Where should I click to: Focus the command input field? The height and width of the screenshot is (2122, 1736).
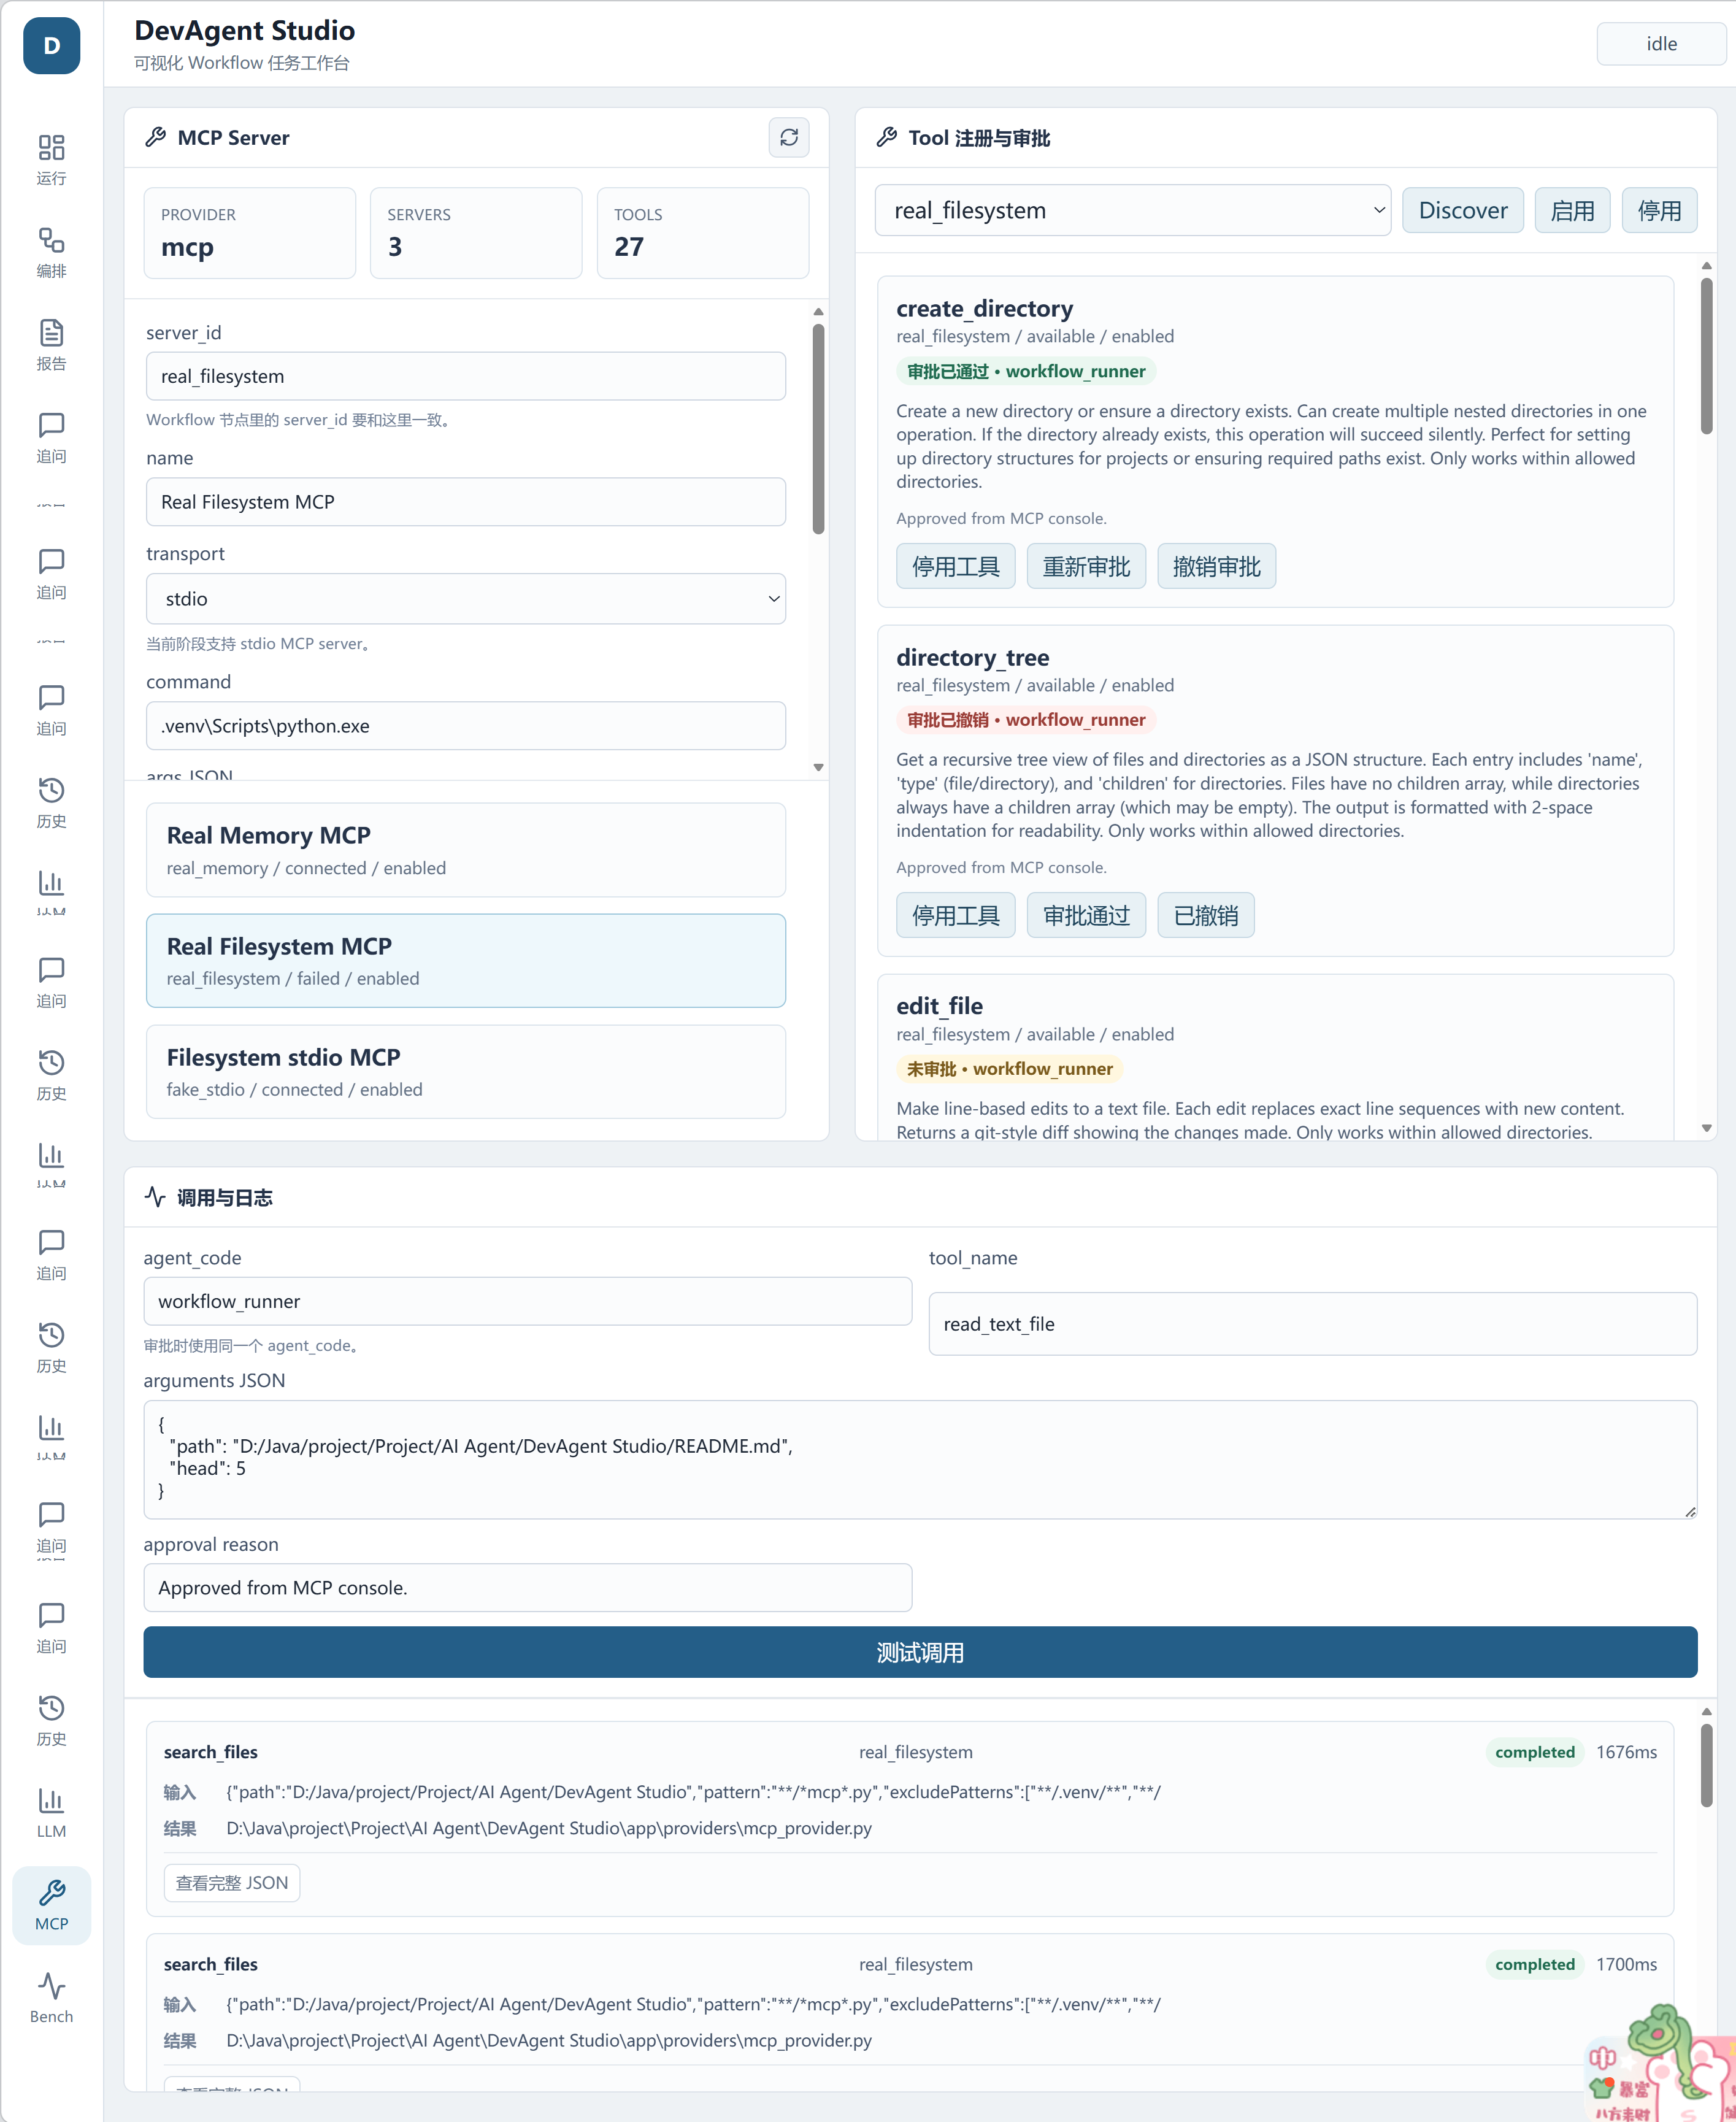(x=466, y=725)
